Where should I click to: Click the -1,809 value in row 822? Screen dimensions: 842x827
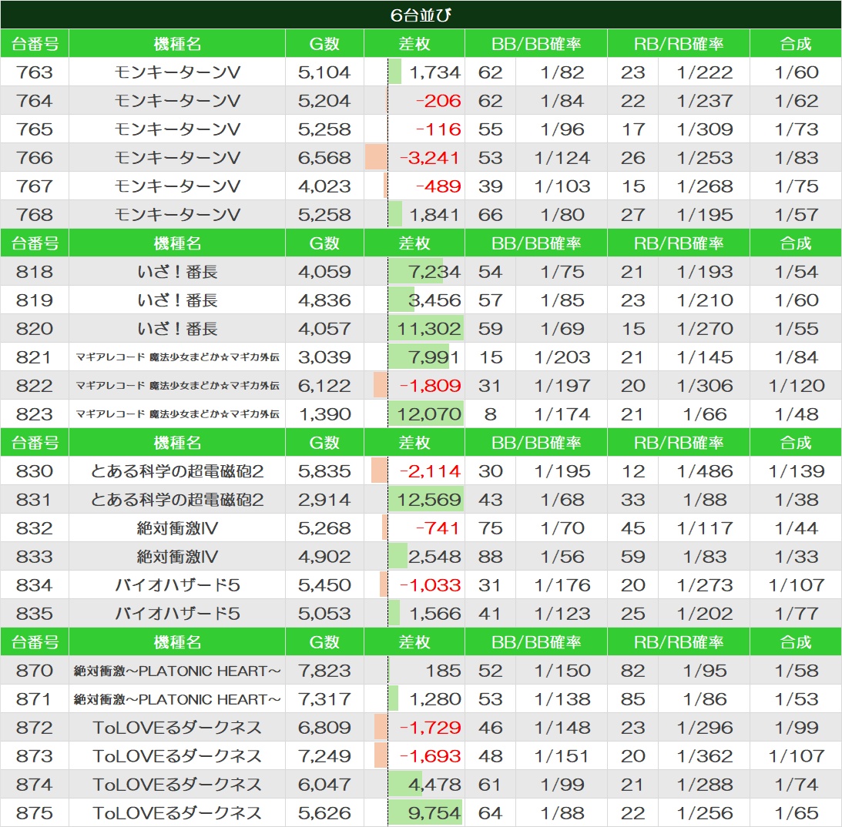pos(430,385)
